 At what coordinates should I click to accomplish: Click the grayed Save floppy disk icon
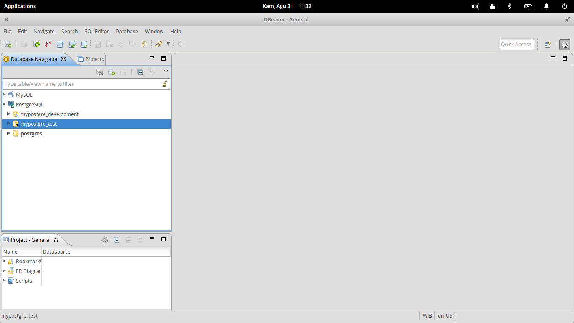[x=97, y=44]
